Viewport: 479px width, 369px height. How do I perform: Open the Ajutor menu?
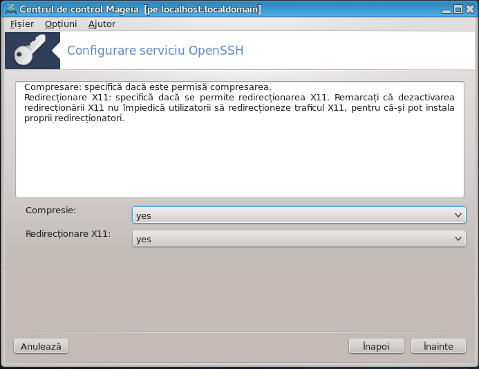coord(102,24)
